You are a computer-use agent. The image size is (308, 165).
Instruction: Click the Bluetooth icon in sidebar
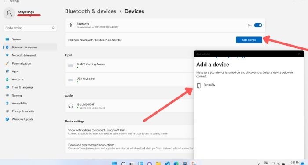pos(7,47)
